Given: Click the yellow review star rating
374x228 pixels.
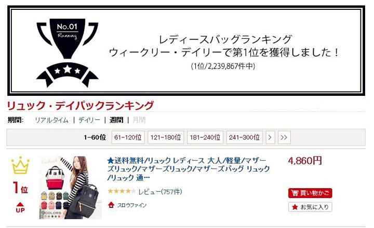Looking at the screenshot, I should pos(122,191).
